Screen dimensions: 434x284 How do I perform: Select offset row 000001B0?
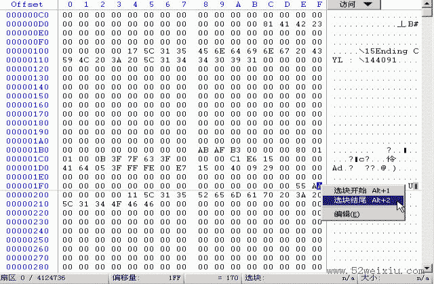27,150
